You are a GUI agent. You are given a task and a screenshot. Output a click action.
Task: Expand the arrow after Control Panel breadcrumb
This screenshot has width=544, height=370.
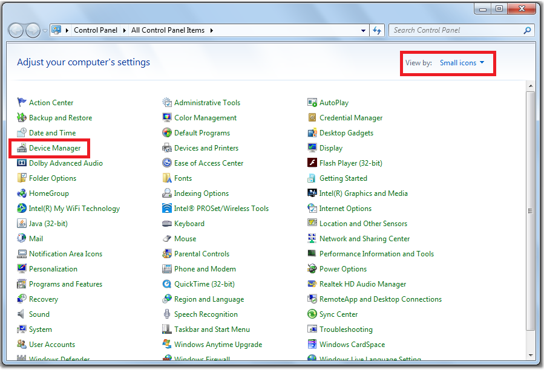coord(124,30)
